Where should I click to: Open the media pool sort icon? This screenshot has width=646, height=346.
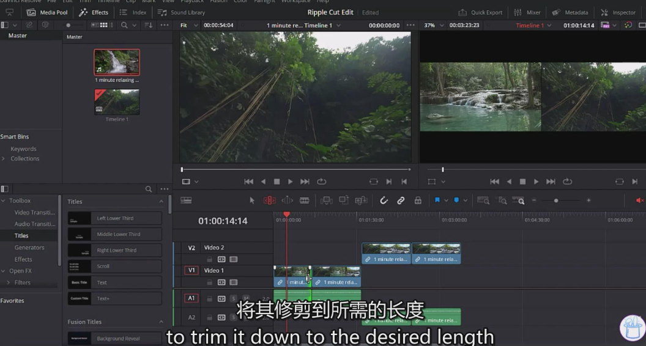click(148, 25)
